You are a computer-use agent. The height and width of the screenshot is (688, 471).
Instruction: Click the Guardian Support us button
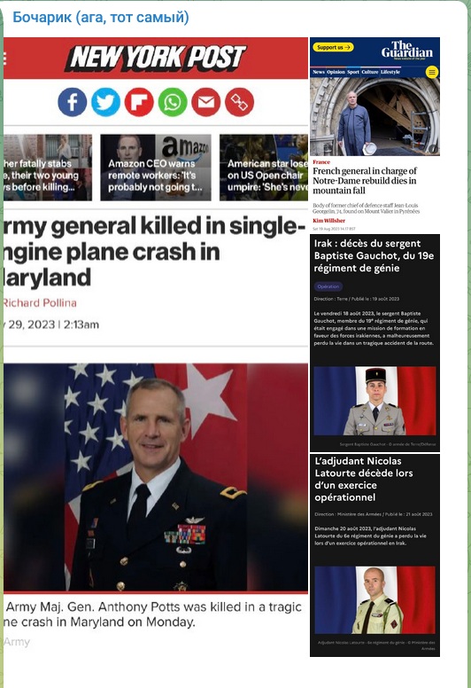point(335,47)
